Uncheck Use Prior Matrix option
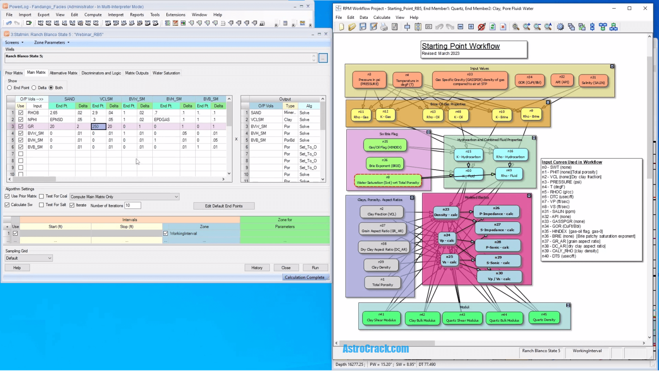Viewport: 659px width, 371px height. (x=7, y=196)
